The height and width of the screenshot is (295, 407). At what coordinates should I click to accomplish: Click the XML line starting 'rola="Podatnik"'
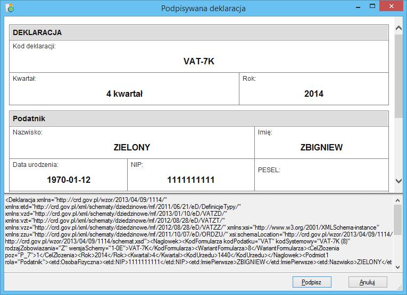coord(198,262)
